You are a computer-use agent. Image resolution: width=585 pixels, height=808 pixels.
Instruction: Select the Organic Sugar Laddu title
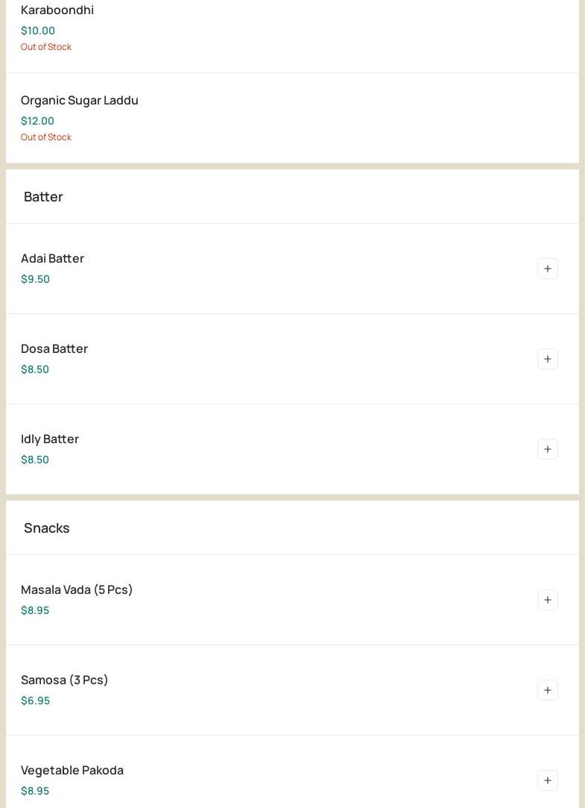tap(80, 100)
